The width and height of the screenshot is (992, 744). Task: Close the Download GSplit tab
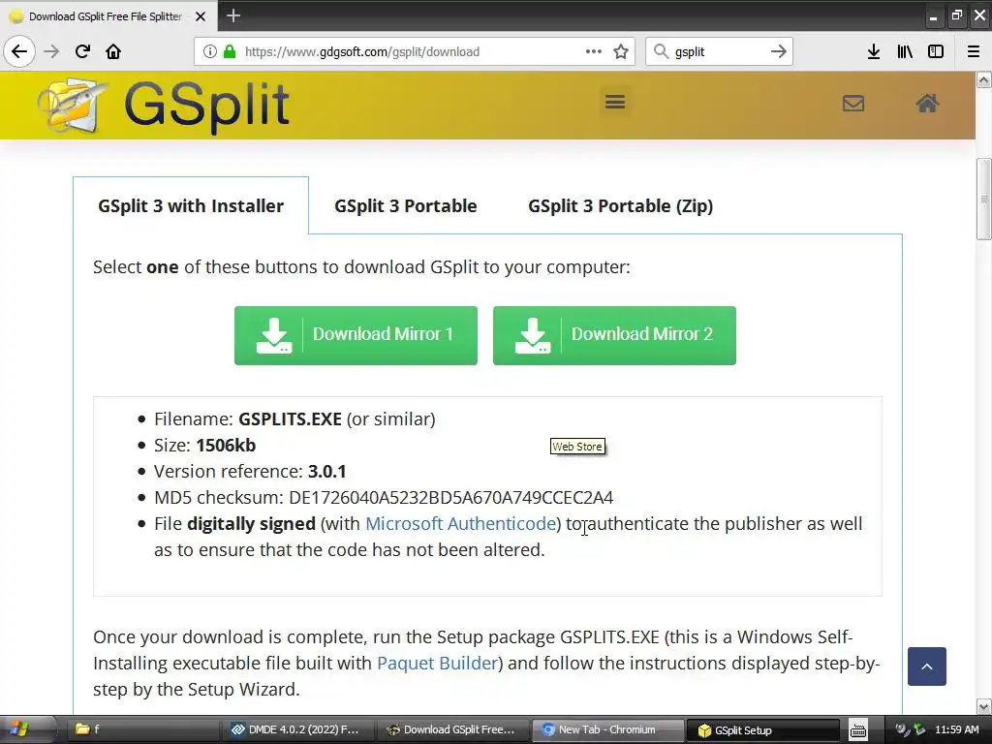201,16
